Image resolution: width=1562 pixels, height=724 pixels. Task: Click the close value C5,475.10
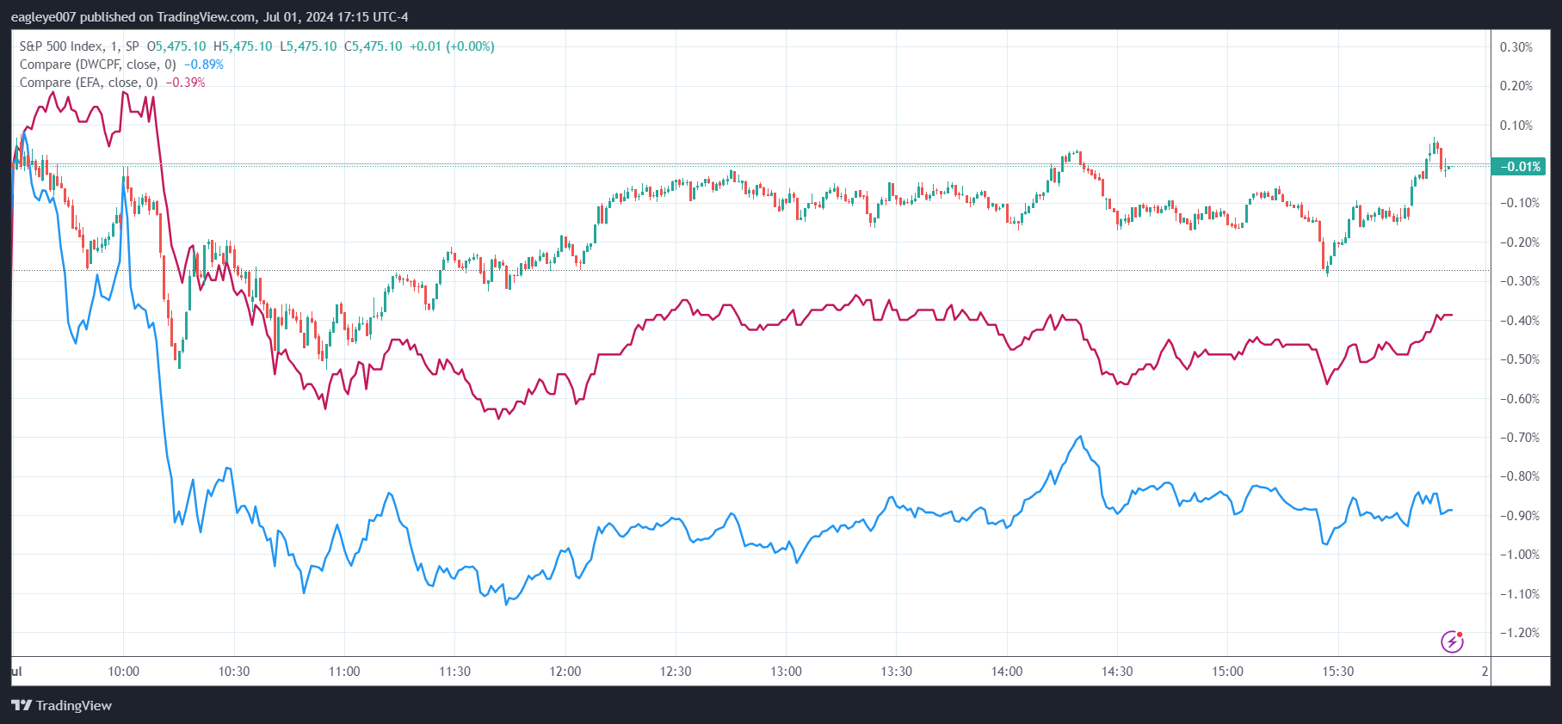point(374,46)
